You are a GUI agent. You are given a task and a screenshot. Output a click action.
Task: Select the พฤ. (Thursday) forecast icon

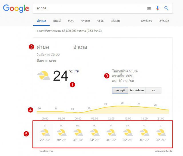(78, 132)
